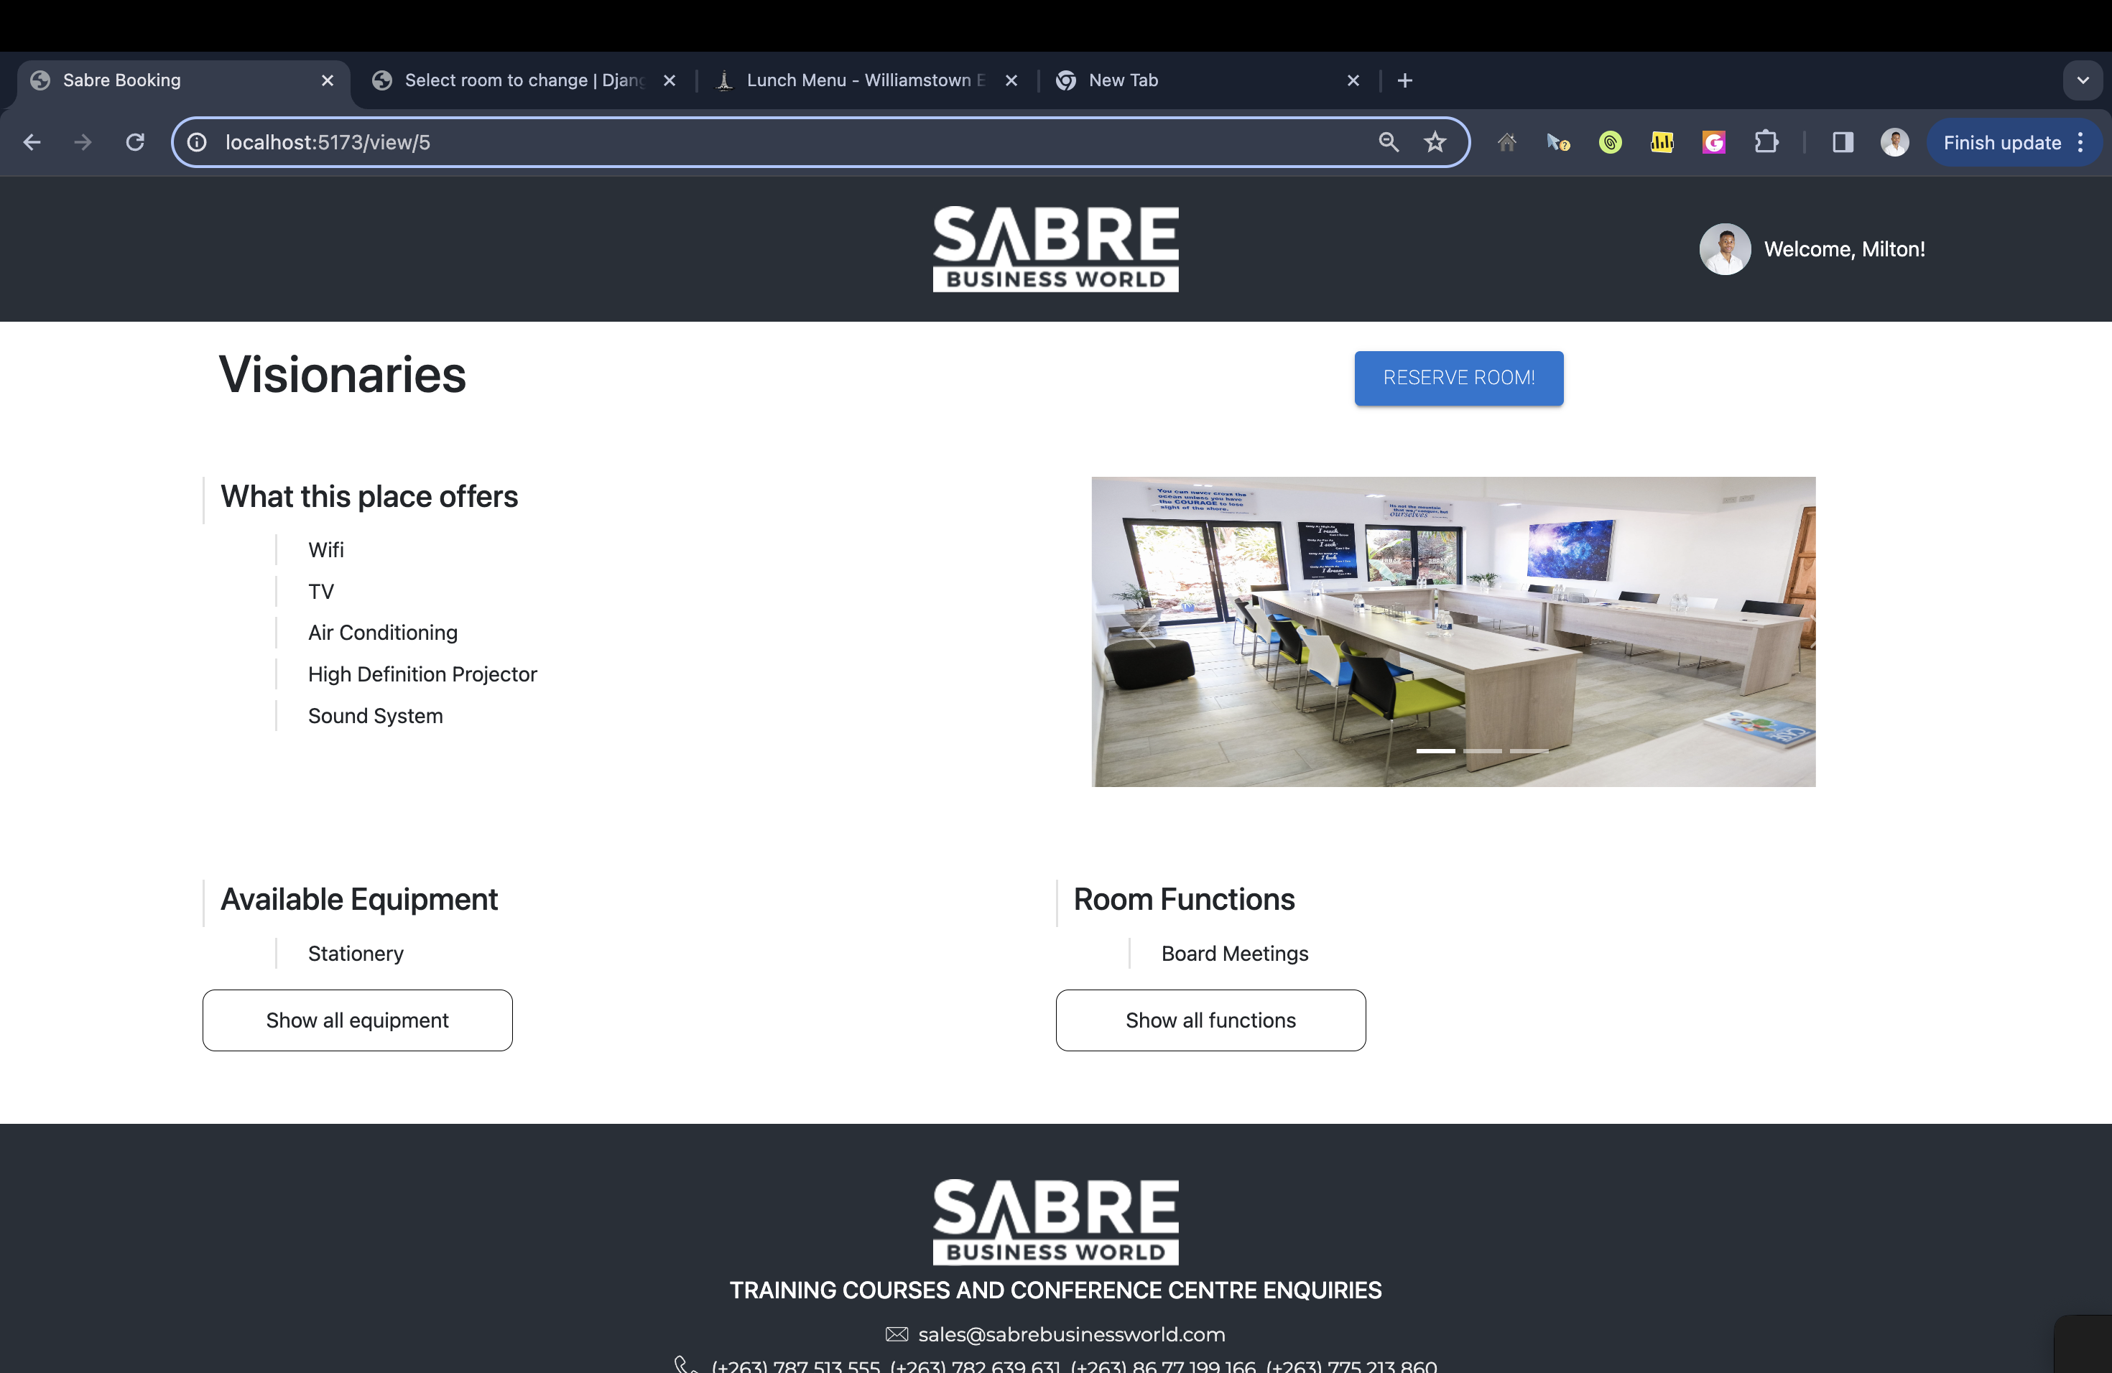The height and width of the screenshot is (1373, 2112).
Task: Open the Extensions puzzle icon
Action: coord(1766,142)
